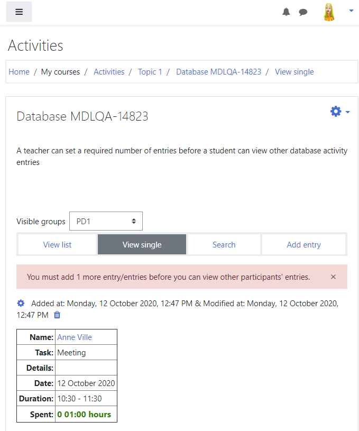Open the Add entry tab
Screen dimensions: 359x431
[x=303, y=244]
